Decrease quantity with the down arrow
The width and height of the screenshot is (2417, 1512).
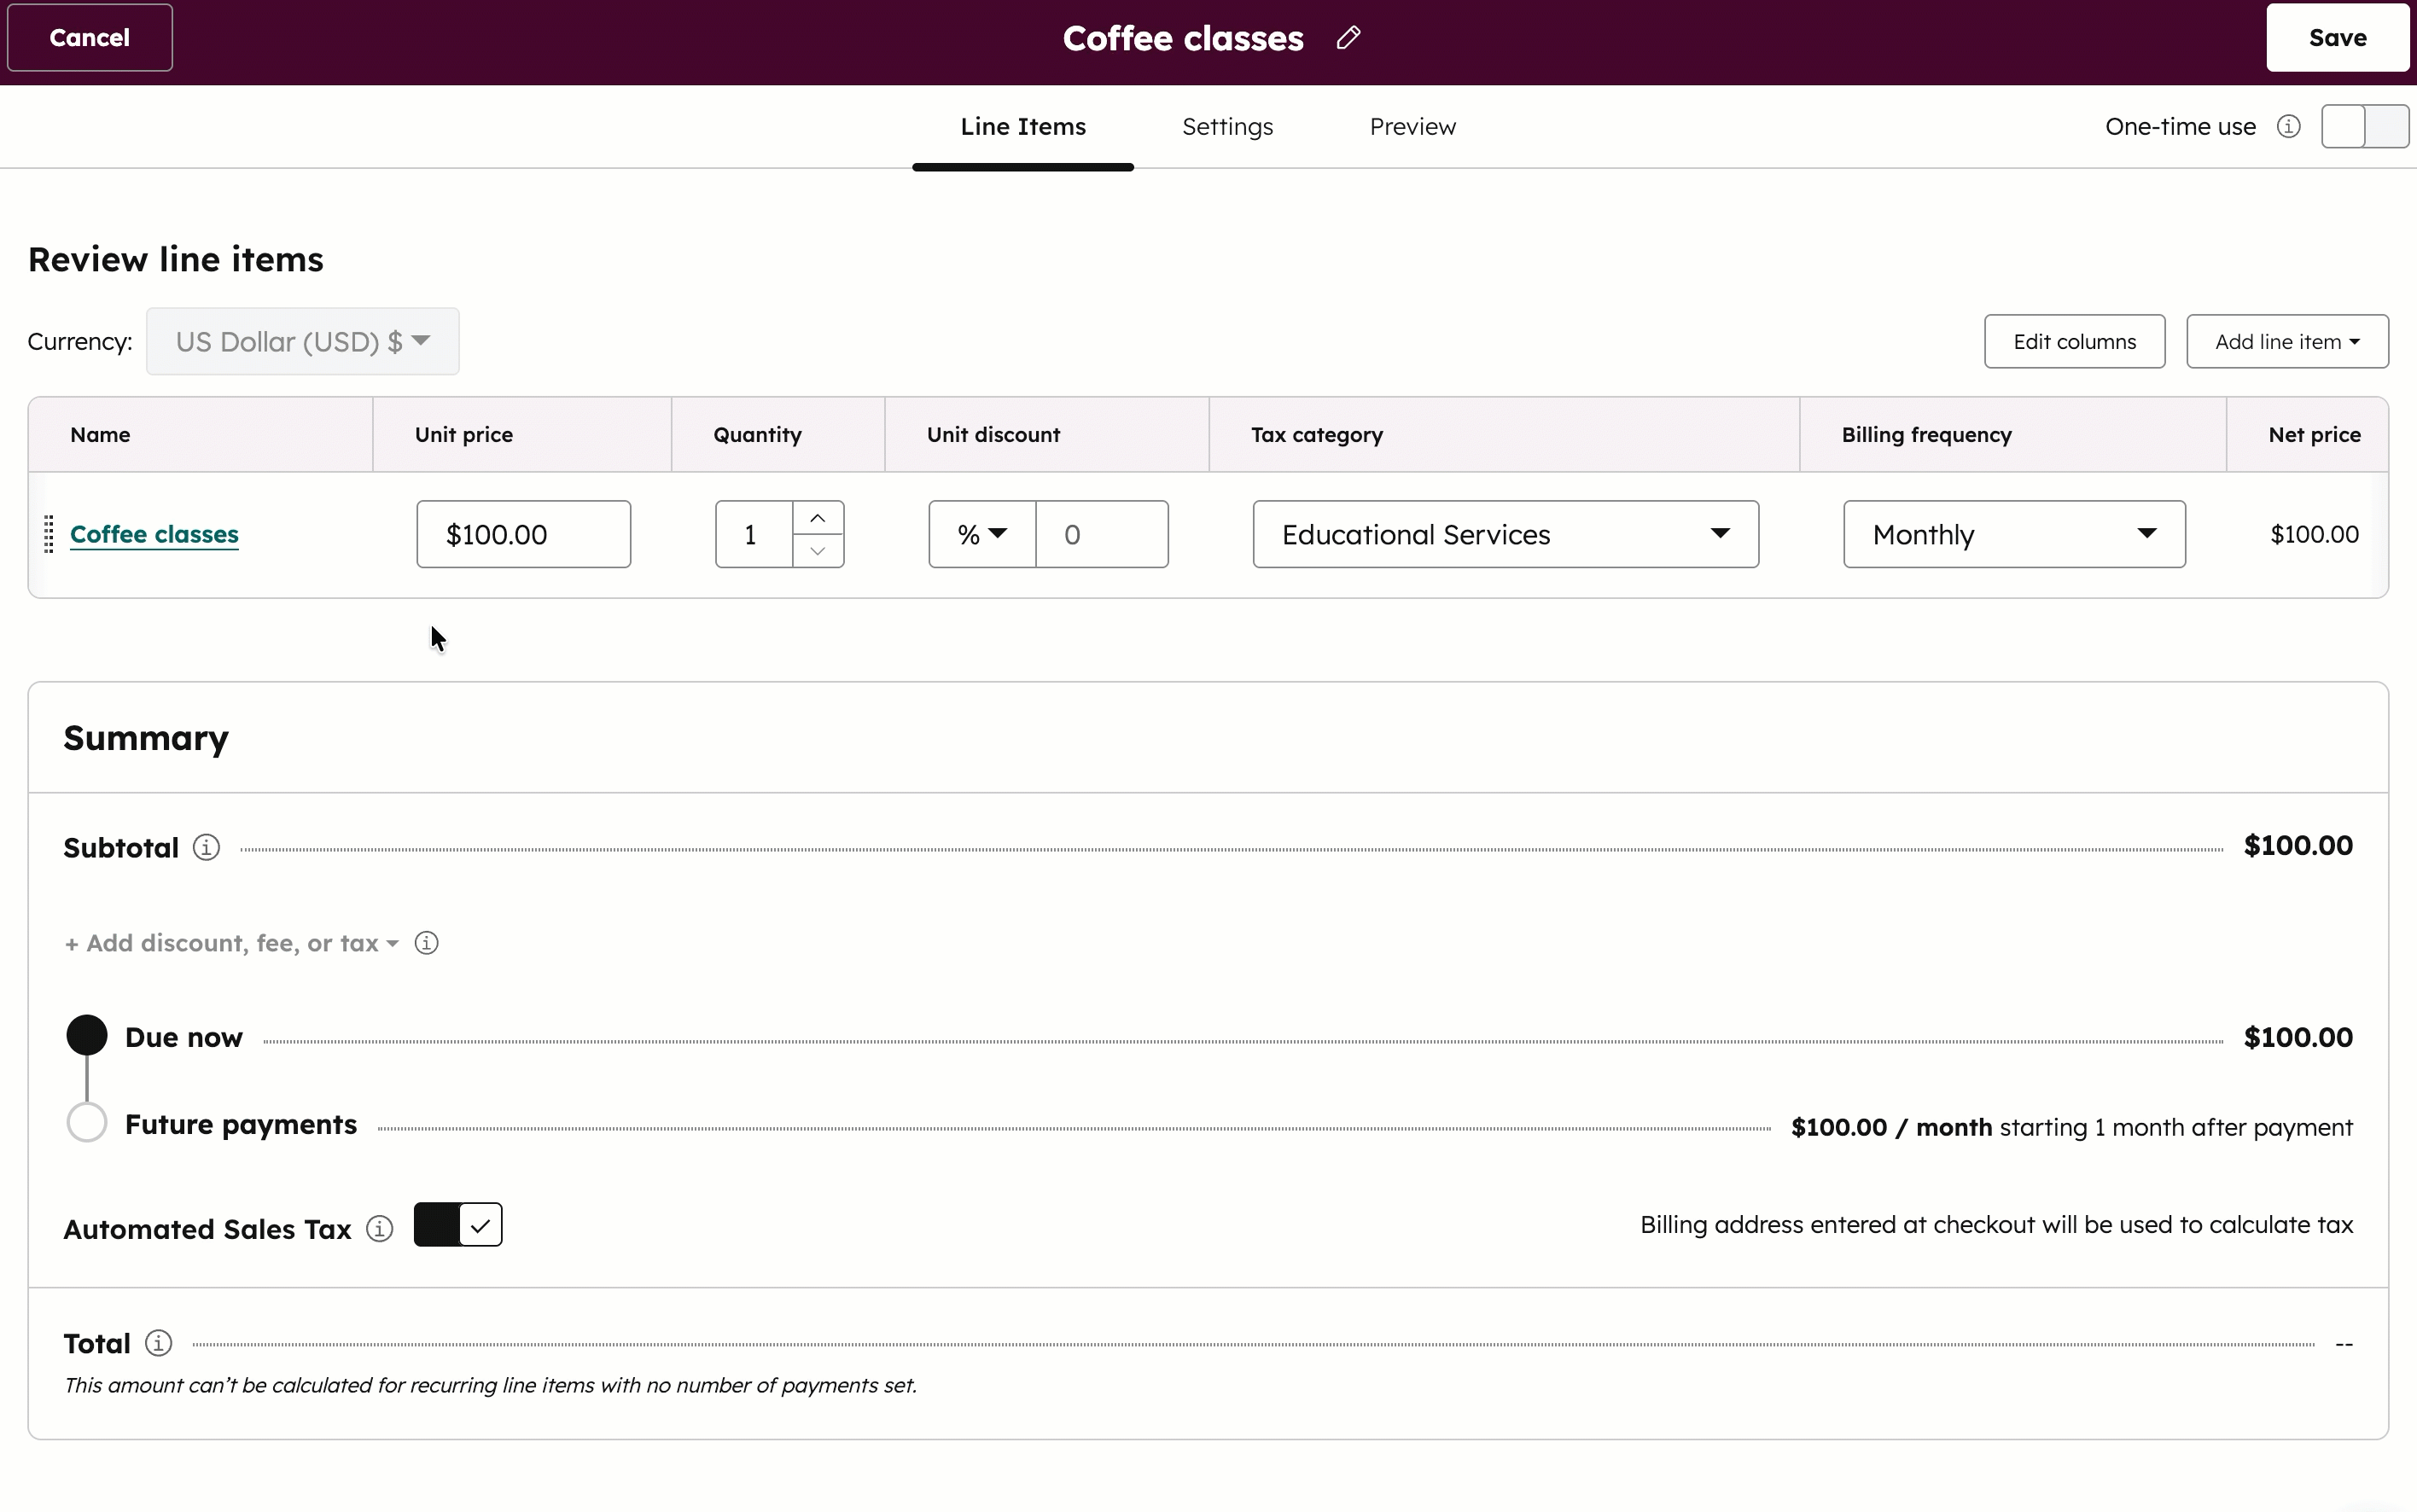click(x=817, y=551)
